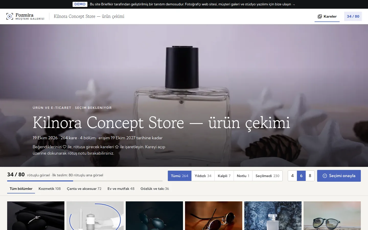Select the Tüm bölümler tab
The height and width of the screenshot is (230, 368).
pos(21,189)
